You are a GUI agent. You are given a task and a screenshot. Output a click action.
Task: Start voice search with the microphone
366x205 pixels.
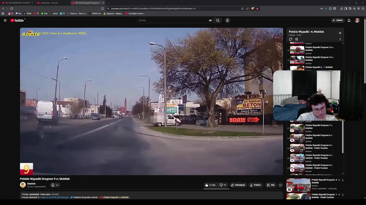click(x=227, y=20)
